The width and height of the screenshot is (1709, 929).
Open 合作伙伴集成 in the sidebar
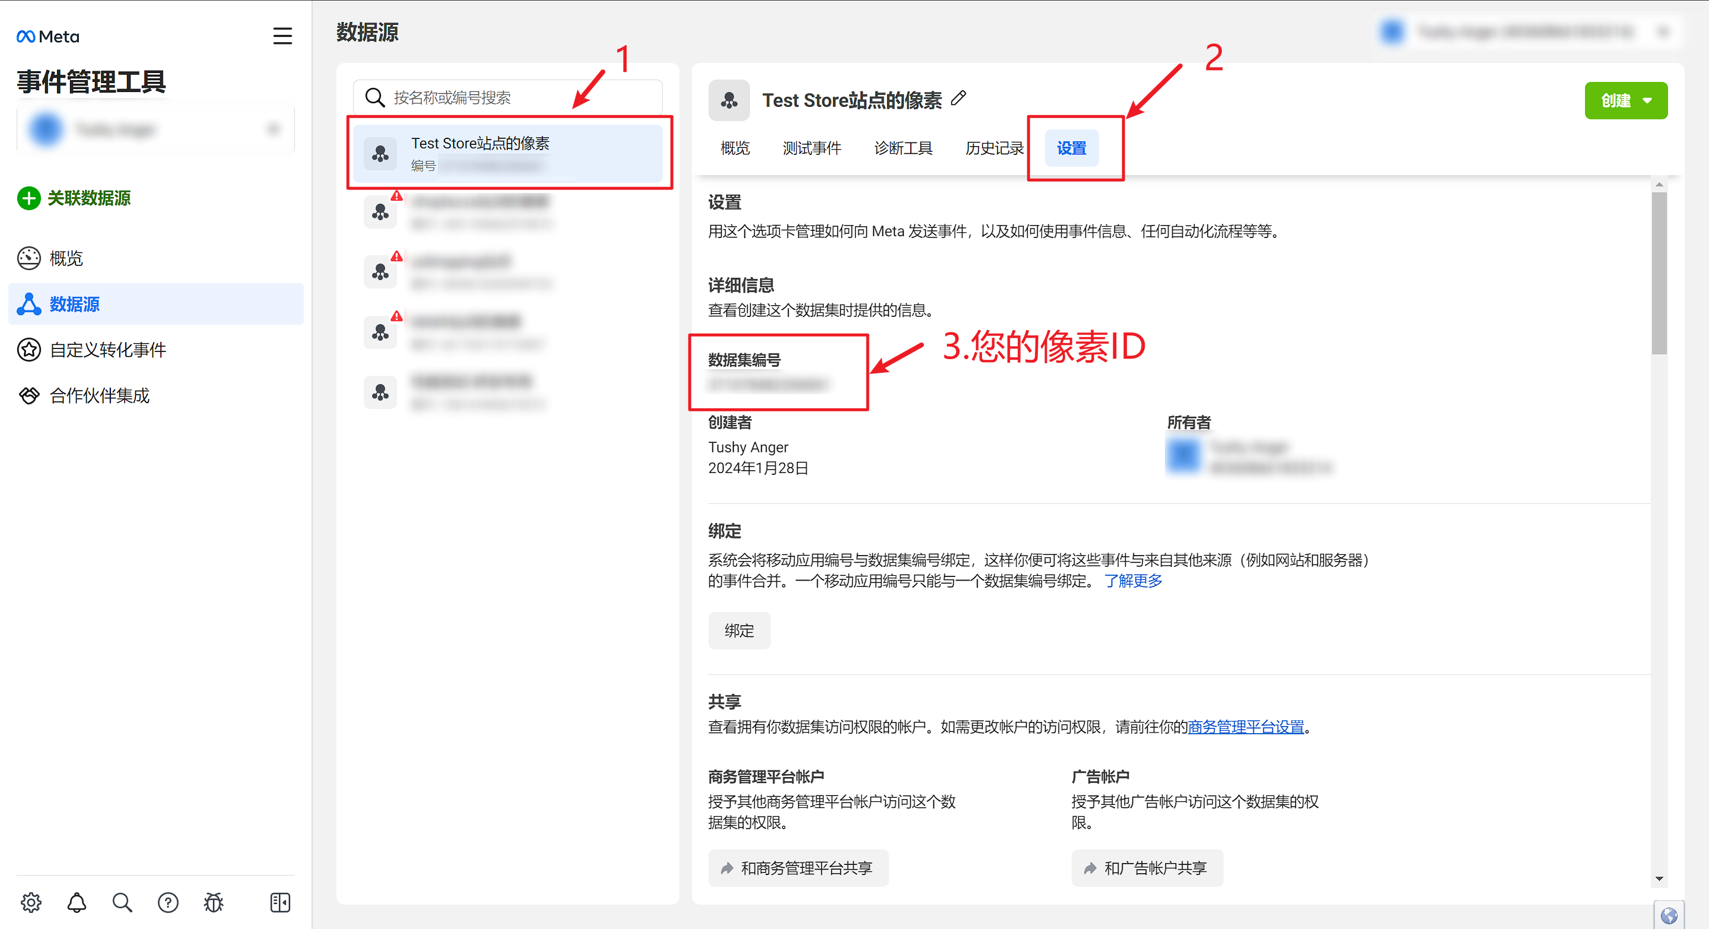click(156, 395)
